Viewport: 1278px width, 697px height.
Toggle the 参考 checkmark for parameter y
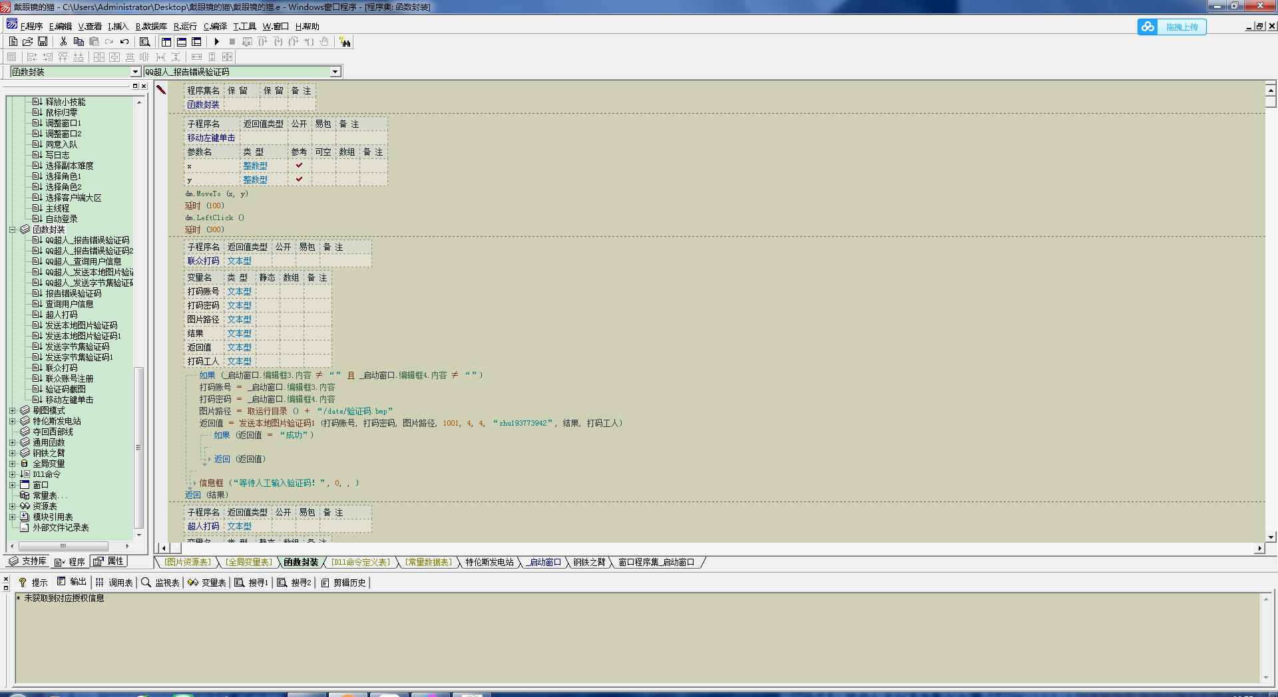tap(299, 180)
